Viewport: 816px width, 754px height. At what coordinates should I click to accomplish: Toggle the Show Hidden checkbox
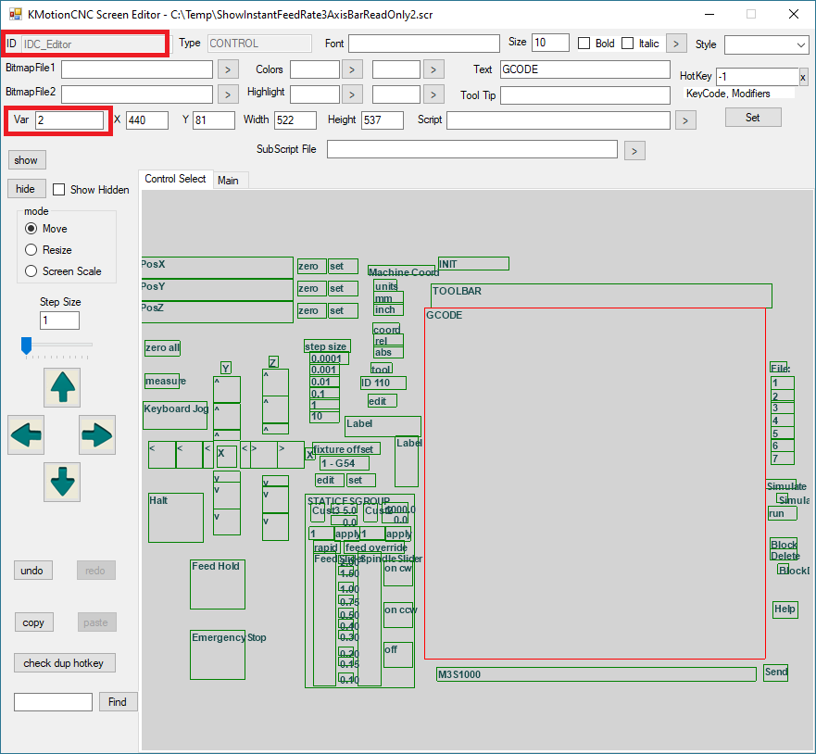(59, 190)
